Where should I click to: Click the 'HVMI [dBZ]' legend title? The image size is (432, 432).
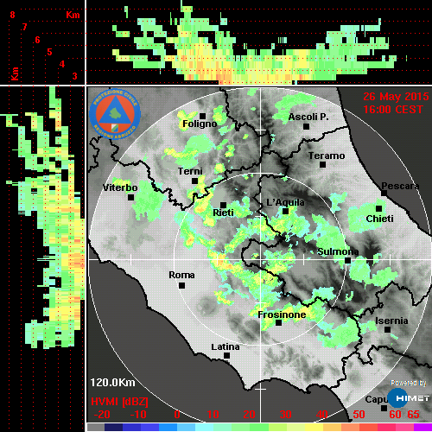tap(119, 402)
